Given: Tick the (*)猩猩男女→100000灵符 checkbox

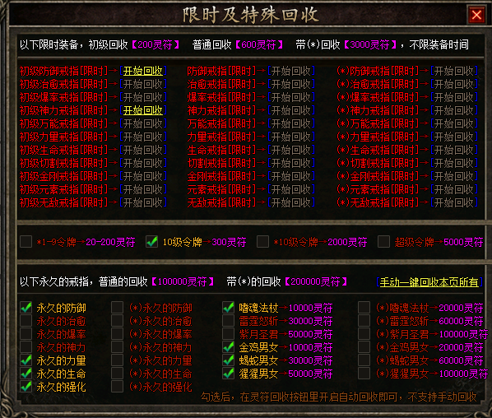Looking at the screenshot, I should (364, 374).
